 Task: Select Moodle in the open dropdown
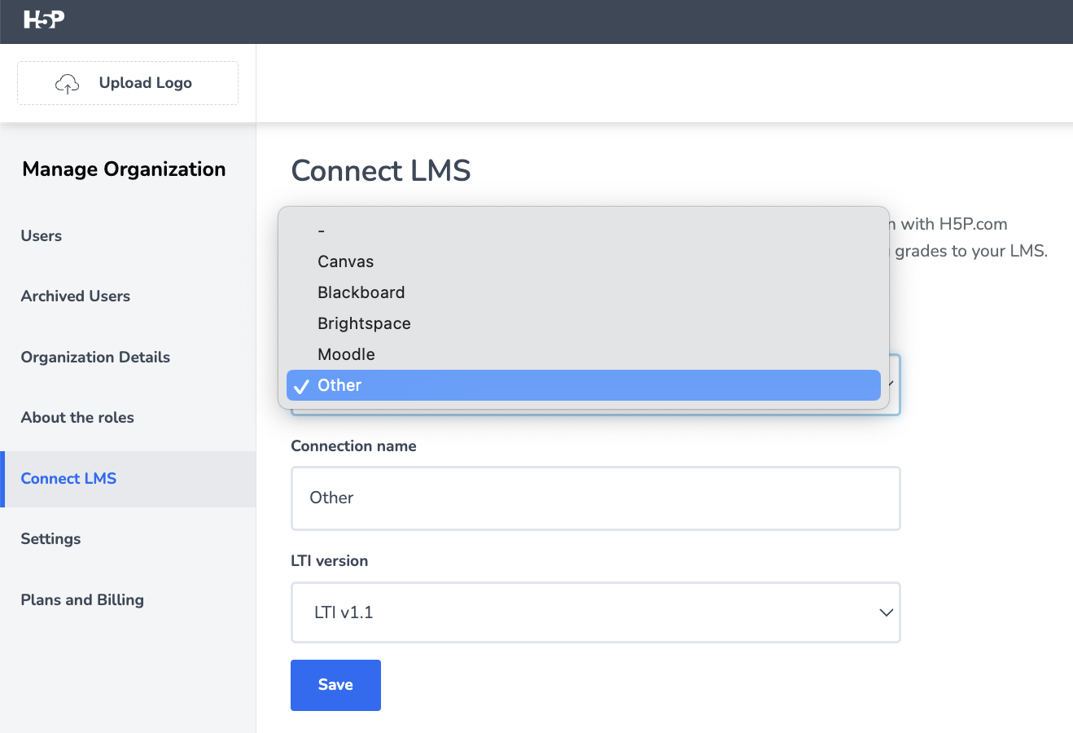[346, 354]
